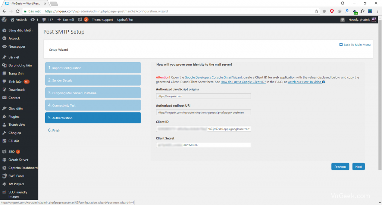Close the VnGeek WordPress browser tab

click(x=45, y=3)
